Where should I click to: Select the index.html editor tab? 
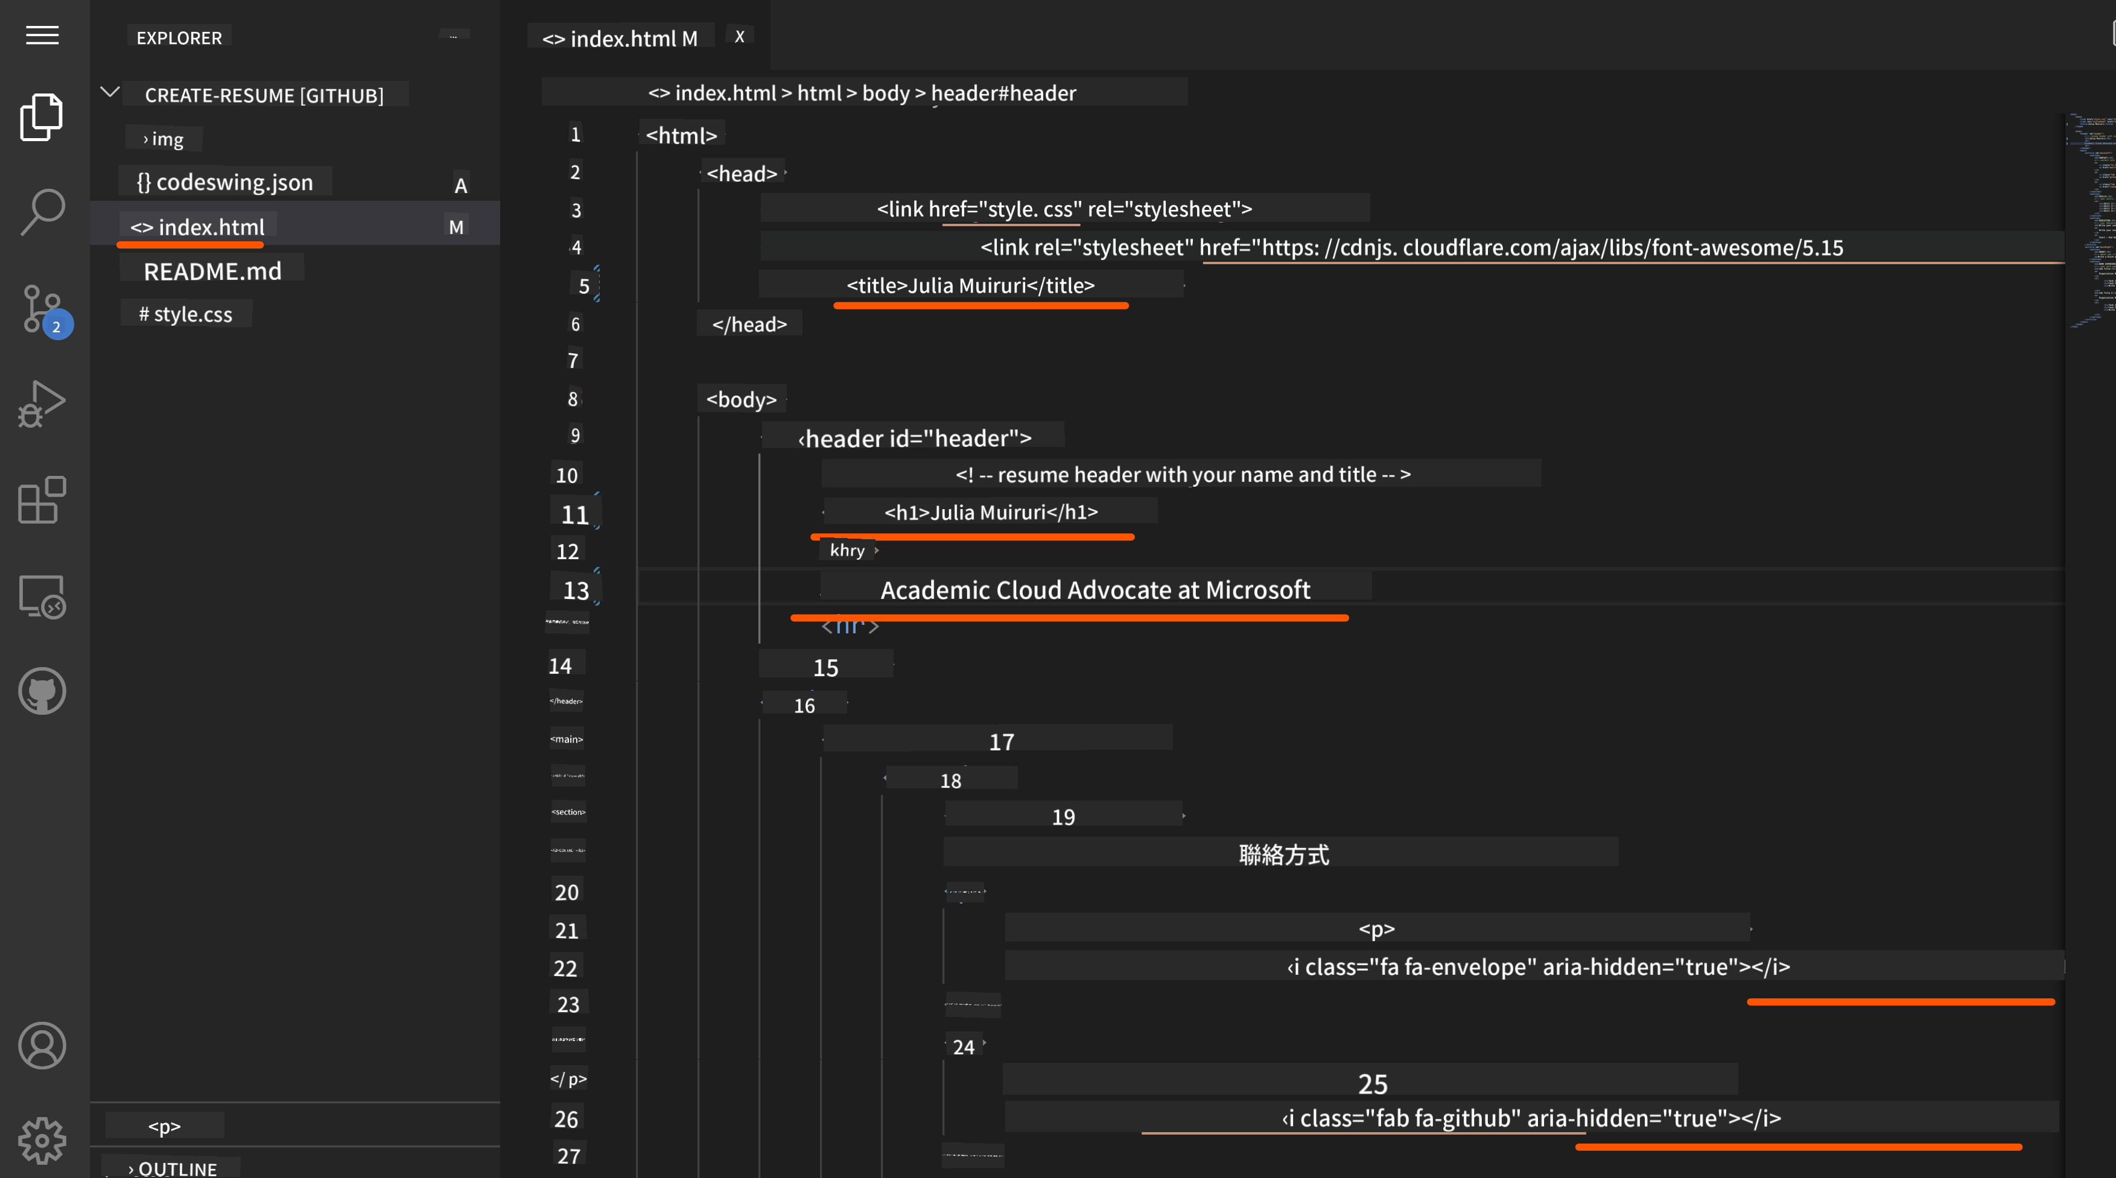click(x=620, y=38)
